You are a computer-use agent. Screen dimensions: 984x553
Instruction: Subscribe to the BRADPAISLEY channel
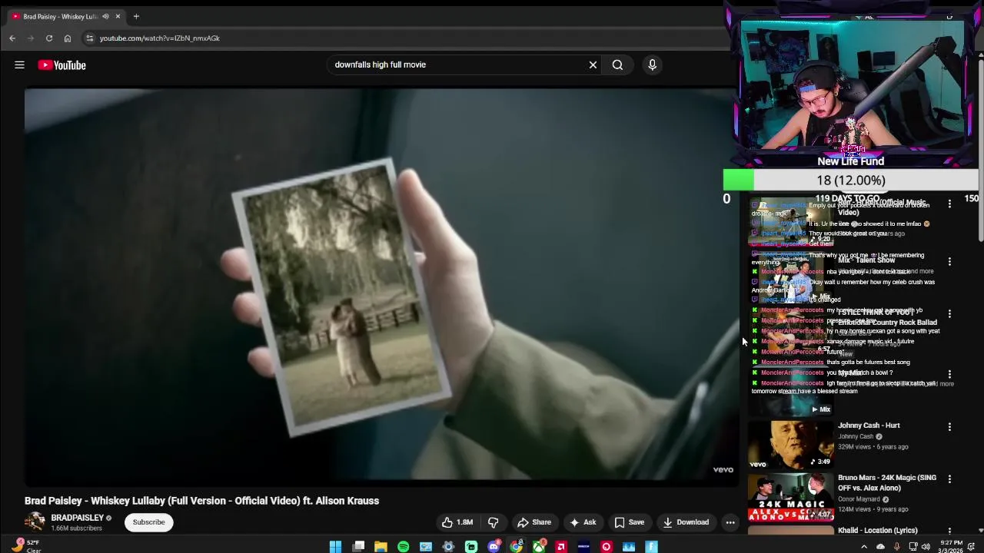pos(148,522)
